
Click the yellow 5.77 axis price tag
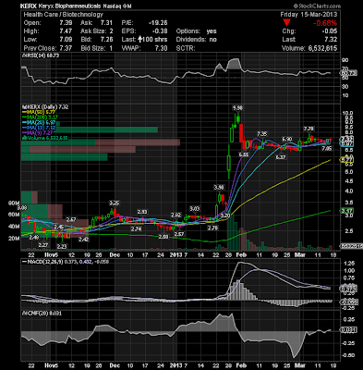(346, 160)
